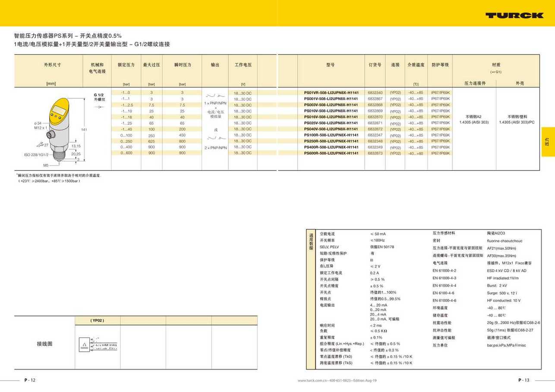Click model PS040V-508-LI2UPN8X-H1141
Image resolution: width=555 pixels, height=392 pixels.
(x=331, y=129)
